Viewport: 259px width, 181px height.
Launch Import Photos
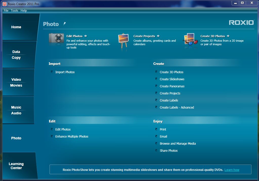pos(65,72)
